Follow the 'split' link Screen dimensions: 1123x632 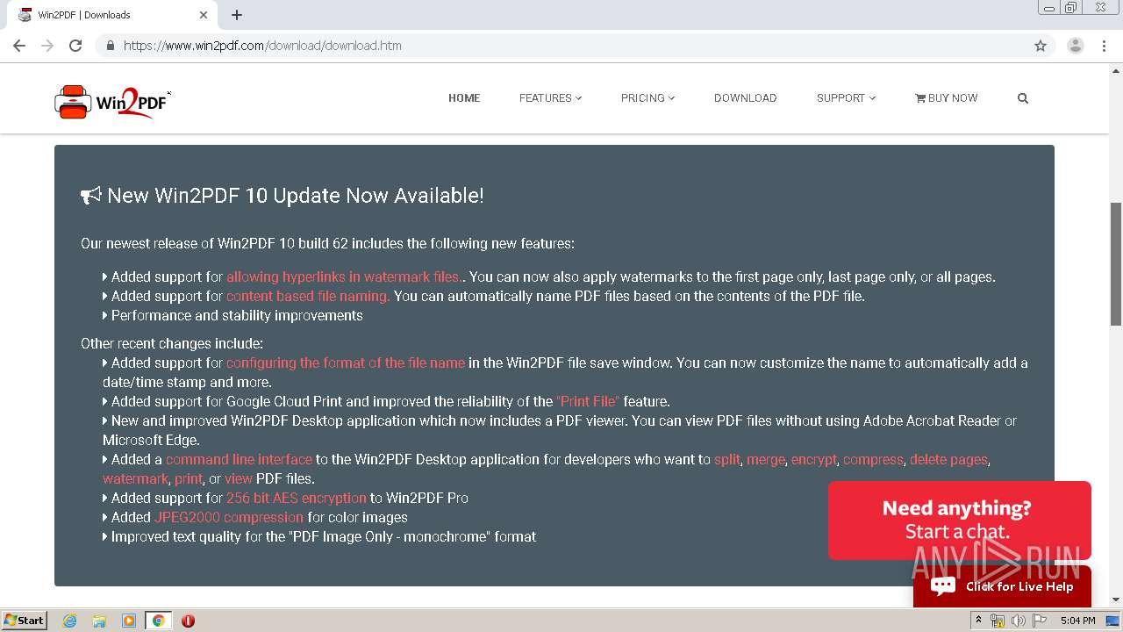coord(727,459)
